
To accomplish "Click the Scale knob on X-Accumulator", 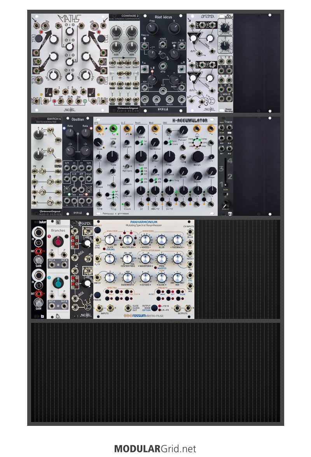I will click(x=141, y=130).
